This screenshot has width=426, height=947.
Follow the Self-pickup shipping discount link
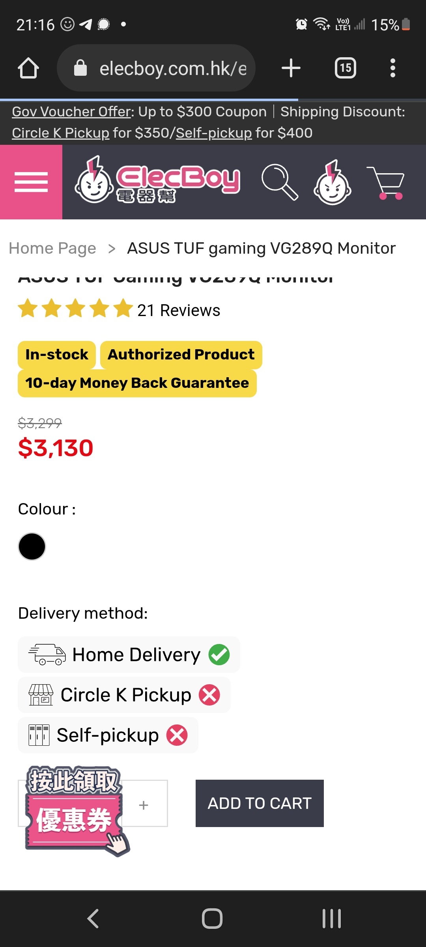click(214, 133)
